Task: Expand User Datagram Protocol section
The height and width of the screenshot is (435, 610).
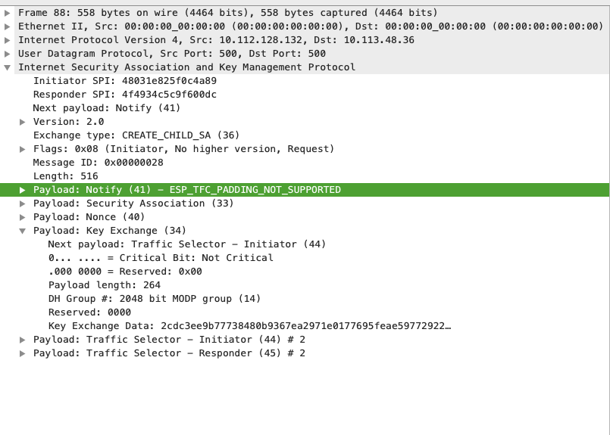Action: click(x=8, y=54)
